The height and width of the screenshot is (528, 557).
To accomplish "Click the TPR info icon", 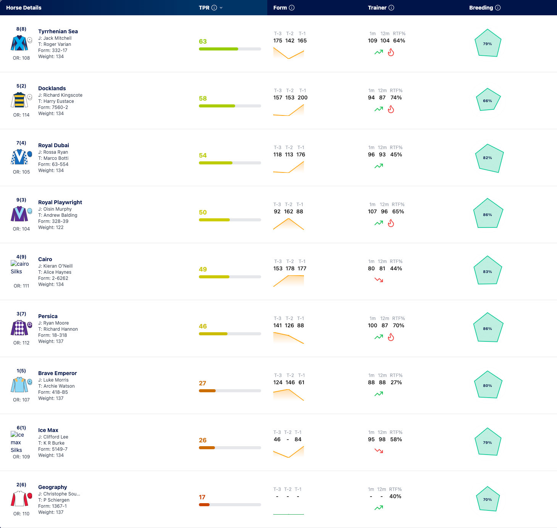I will [214, 8].
